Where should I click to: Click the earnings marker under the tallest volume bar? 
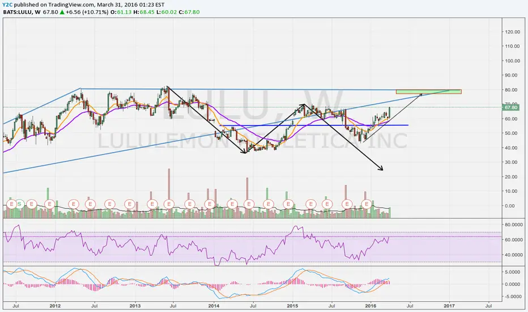[x=169, y=204]
